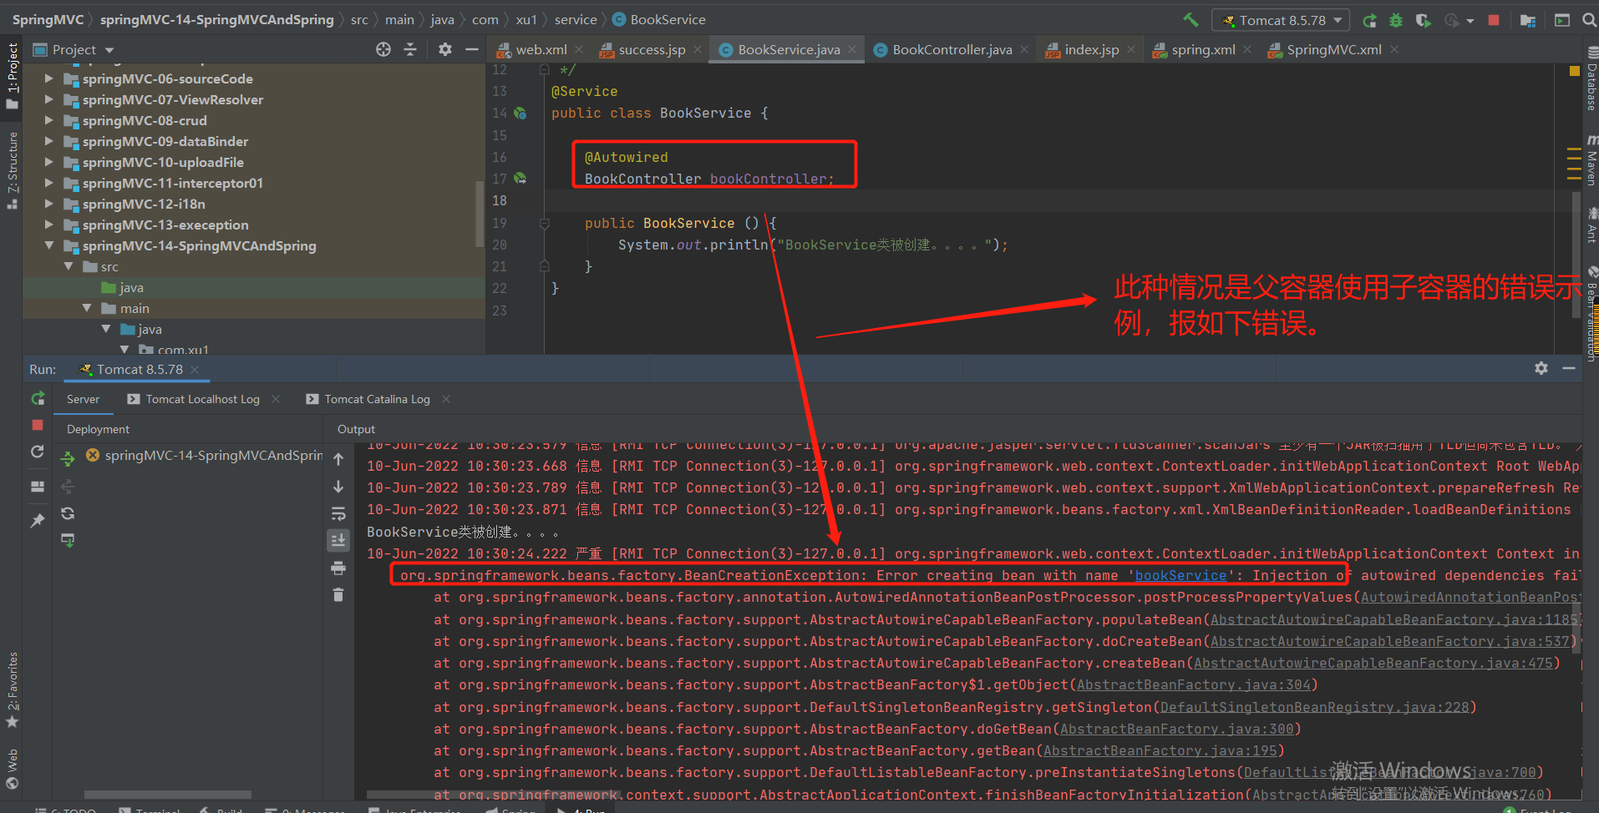The height and width of the screenshot is (813, 1599).
Task: Expand the springMVC-12-i18n module
Action: click(x=48, y=204)
